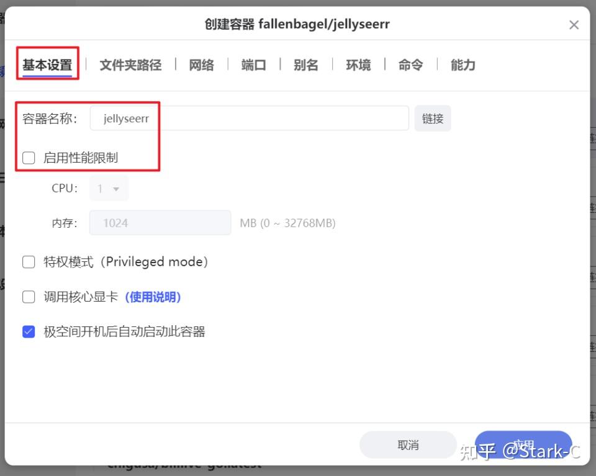Click the 链接 button next to container name
The height and width of the screenshot is (476, 596).
point(433,118)
